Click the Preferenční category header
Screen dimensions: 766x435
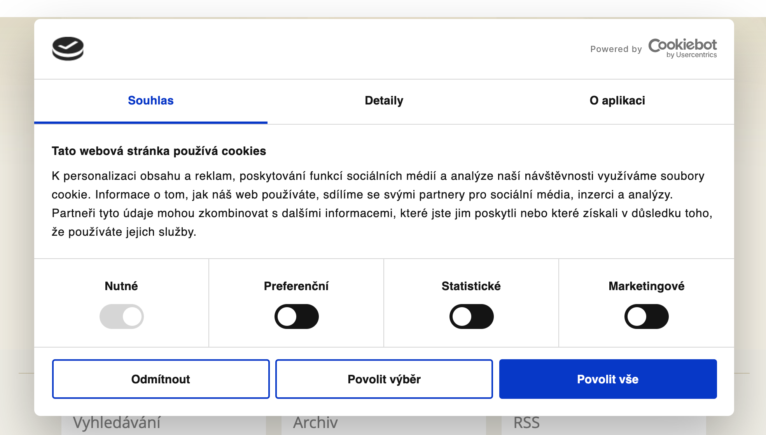296,286
